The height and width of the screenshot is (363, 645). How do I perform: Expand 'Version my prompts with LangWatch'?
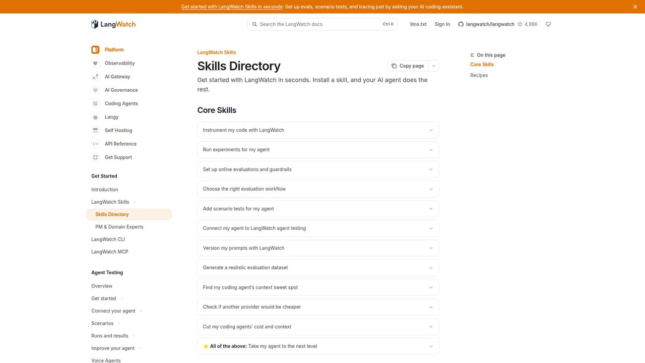pyautogui.click(x=318, y=248)
